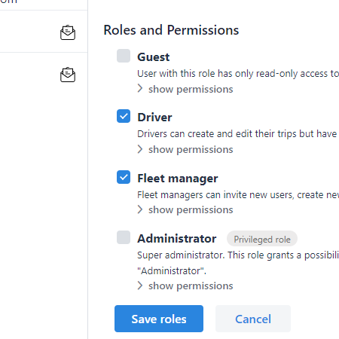Click the Cancel button
339x339 pixels.
[x=253, y=319]
